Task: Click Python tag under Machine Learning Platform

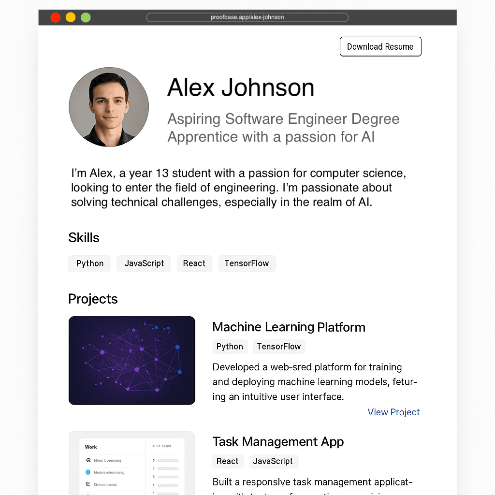Action: click(x=230, y=347)
